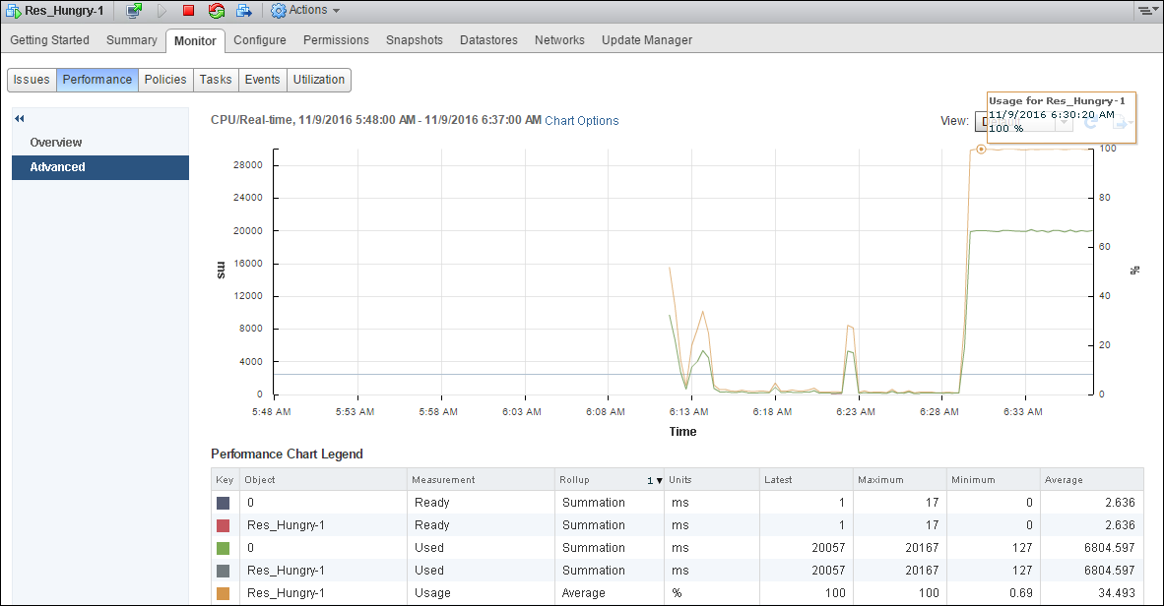Click the 6:13 AM time axis label
The image size is (1164, 606).
(689, 411)
